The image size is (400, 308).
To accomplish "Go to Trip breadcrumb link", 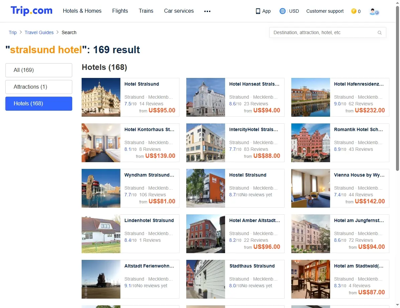I will tap(12, 32).
